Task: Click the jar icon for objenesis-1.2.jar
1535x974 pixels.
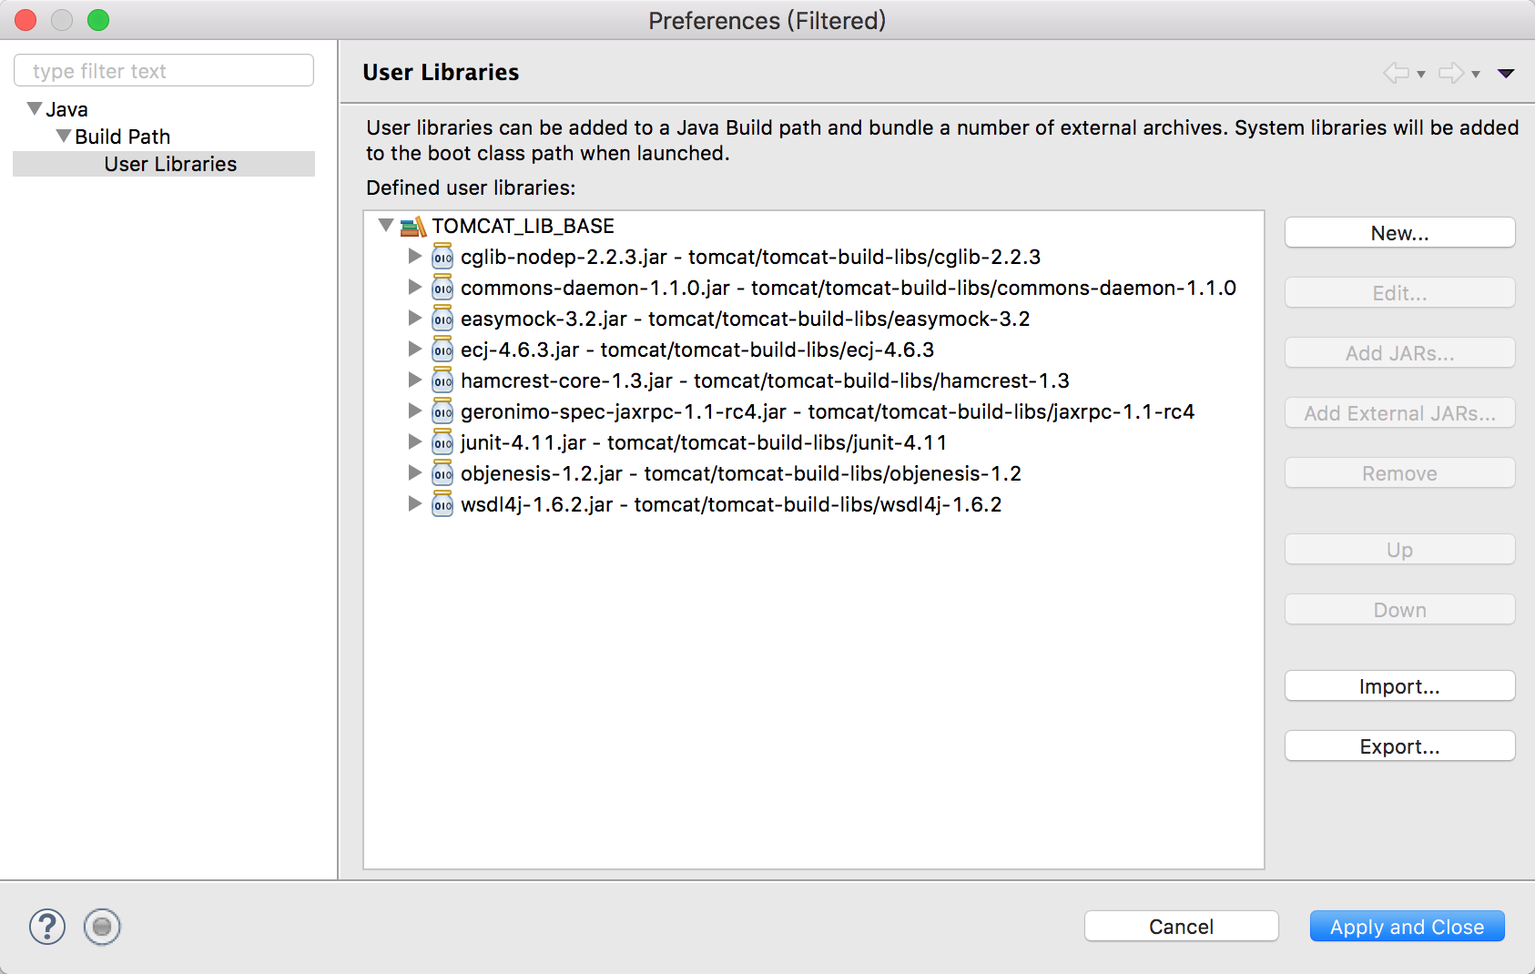Action: pyautogui.click(x=442, y=473)
